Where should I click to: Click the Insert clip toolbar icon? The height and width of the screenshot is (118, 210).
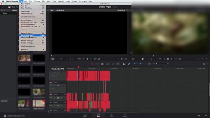[x=108, y=64]
